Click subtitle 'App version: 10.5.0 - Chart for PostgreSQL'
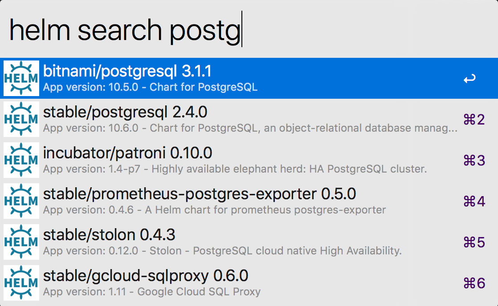The image size is (498, 306). [150, 87]
